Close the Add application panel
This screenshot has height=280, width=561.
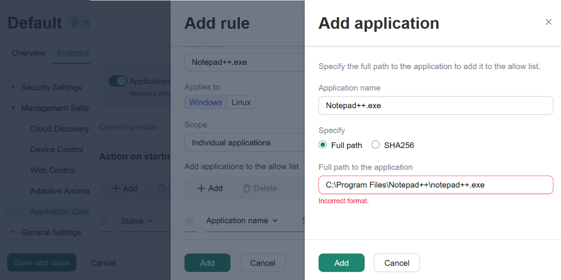(x=548, y=22)
